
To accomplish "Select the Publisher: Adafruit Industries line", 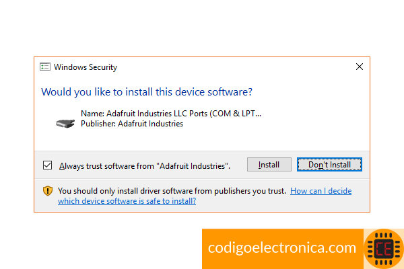I will click(x=132, y=124).
